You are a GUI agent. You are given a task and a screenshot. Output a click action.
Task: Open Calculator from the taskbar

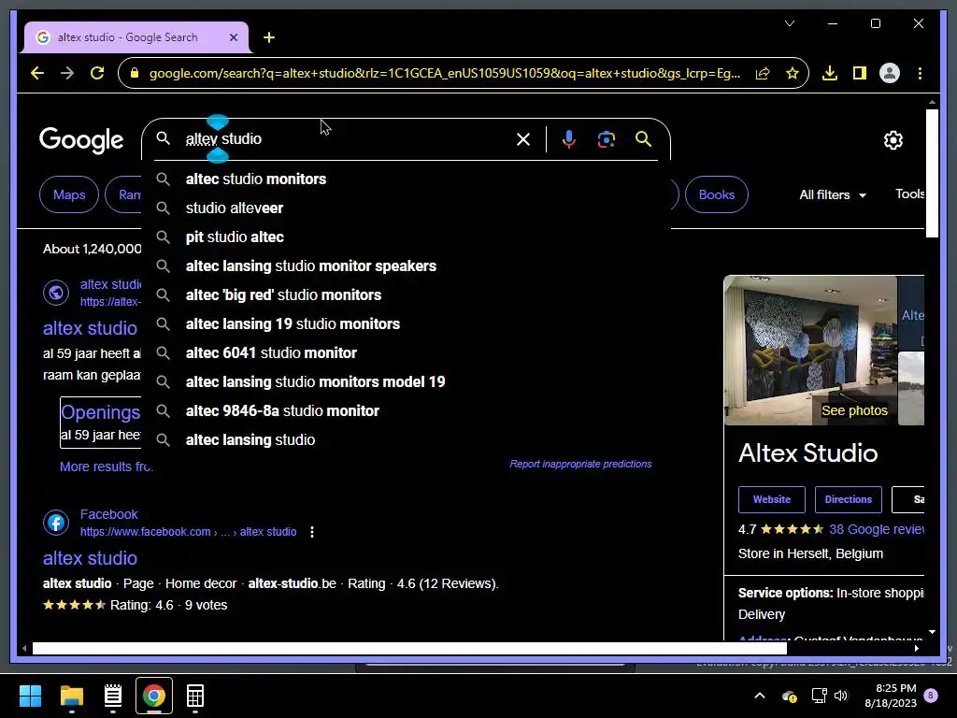[x=195, y=696]
